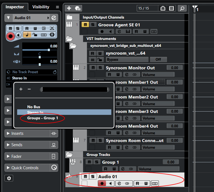Click the Inspector volume fader slider
This screenshot has height=192, width=214.
coord(49,50)
